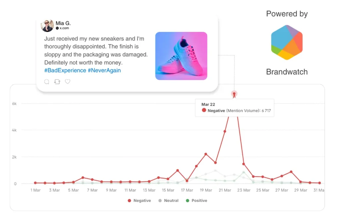Click the reply icon on Mia's post

[47, 82]
